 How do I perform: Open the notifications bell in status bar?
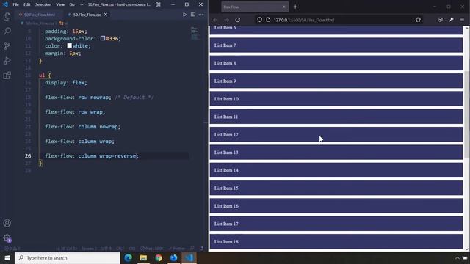coord(201,249)
